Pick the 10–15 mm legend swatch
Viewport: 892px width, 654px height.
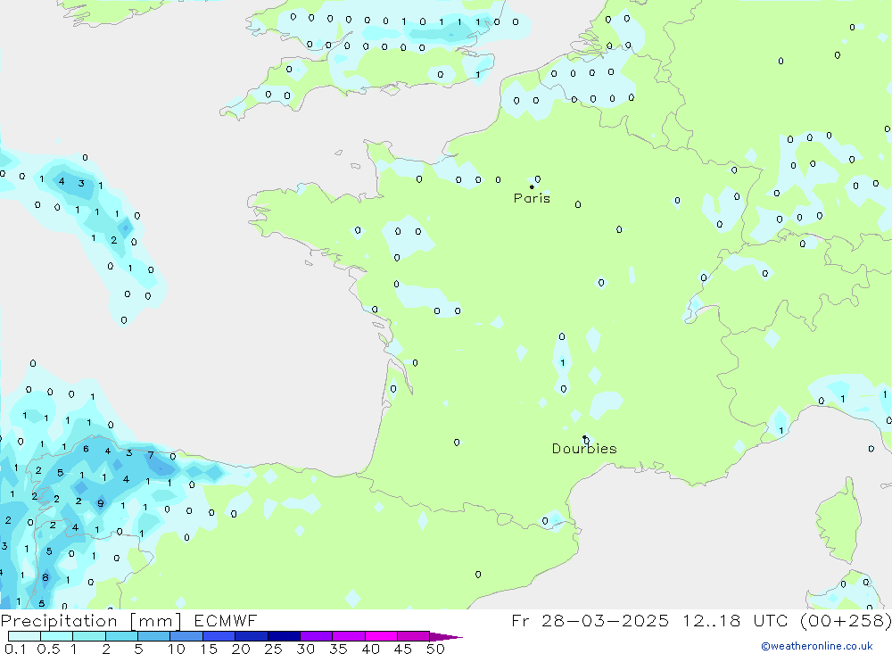click(x=186, y=636)
